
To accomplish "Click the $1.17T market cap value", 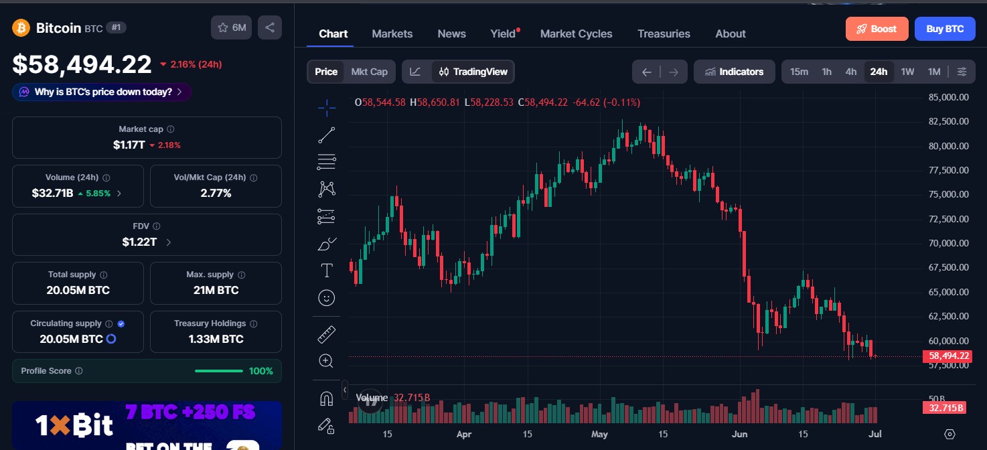I will 129,145.
